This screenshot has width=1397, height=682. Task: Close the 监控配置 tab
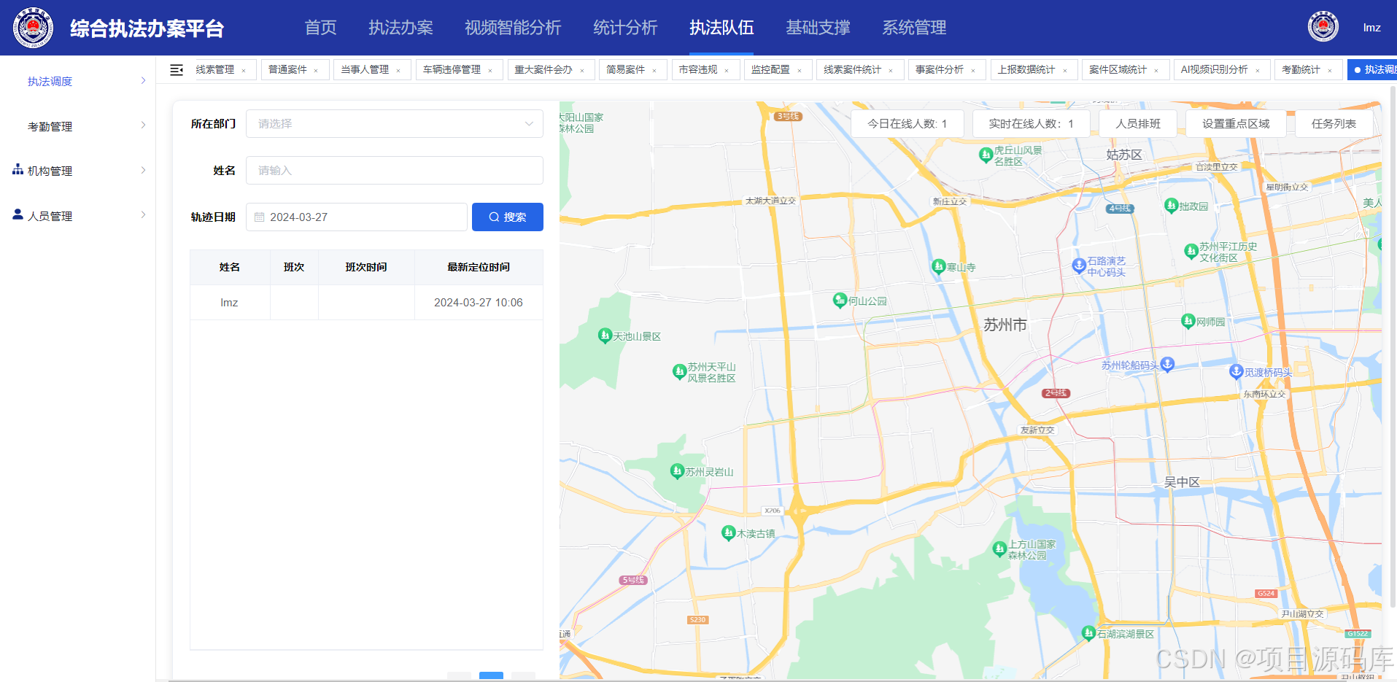click(800, 71)
